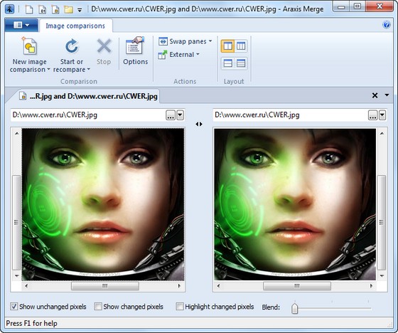Switch to Image comparisons ribbon tab
Screen dimensions: 398x333
coord(75,26)
